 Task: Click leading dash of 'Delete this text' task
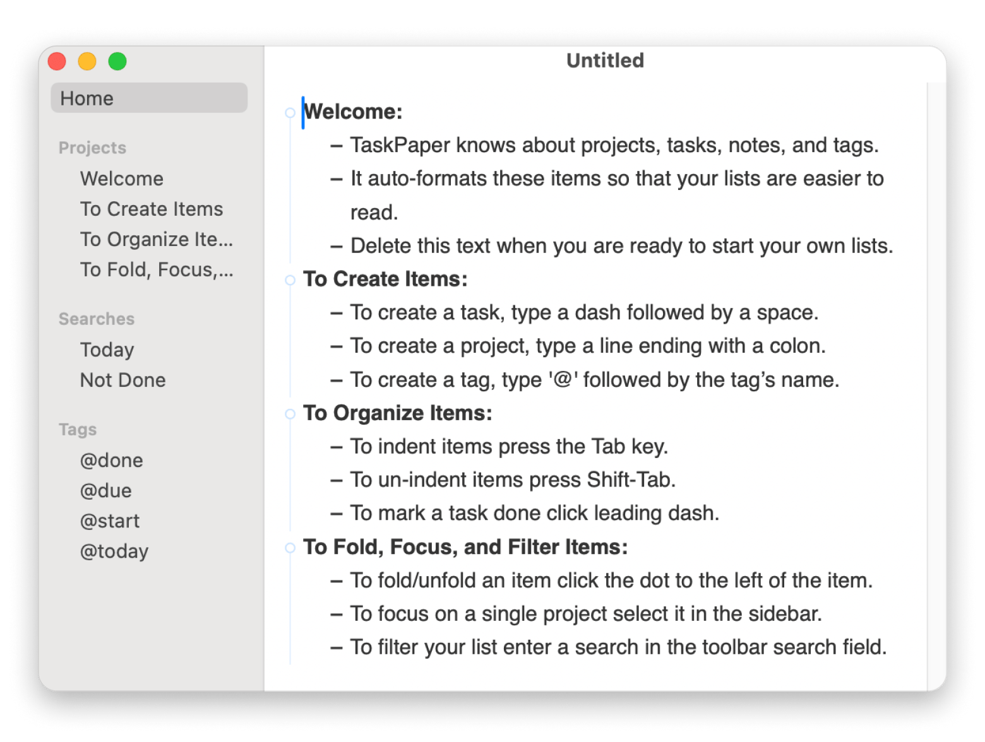pos(337,247)
